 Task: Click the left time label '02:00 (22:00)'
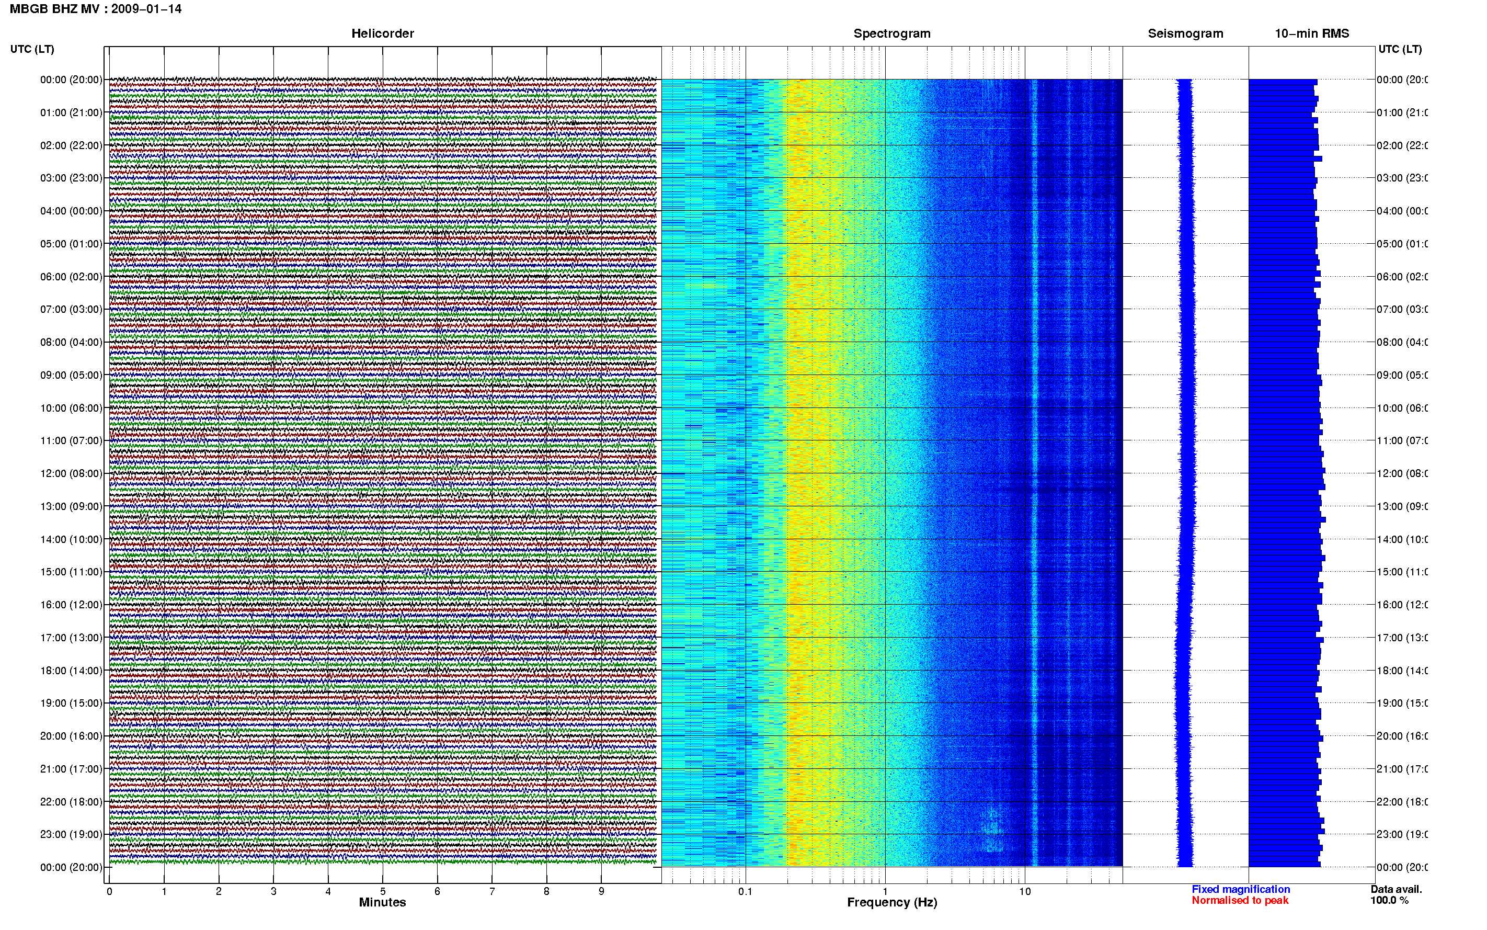point(71,145)
